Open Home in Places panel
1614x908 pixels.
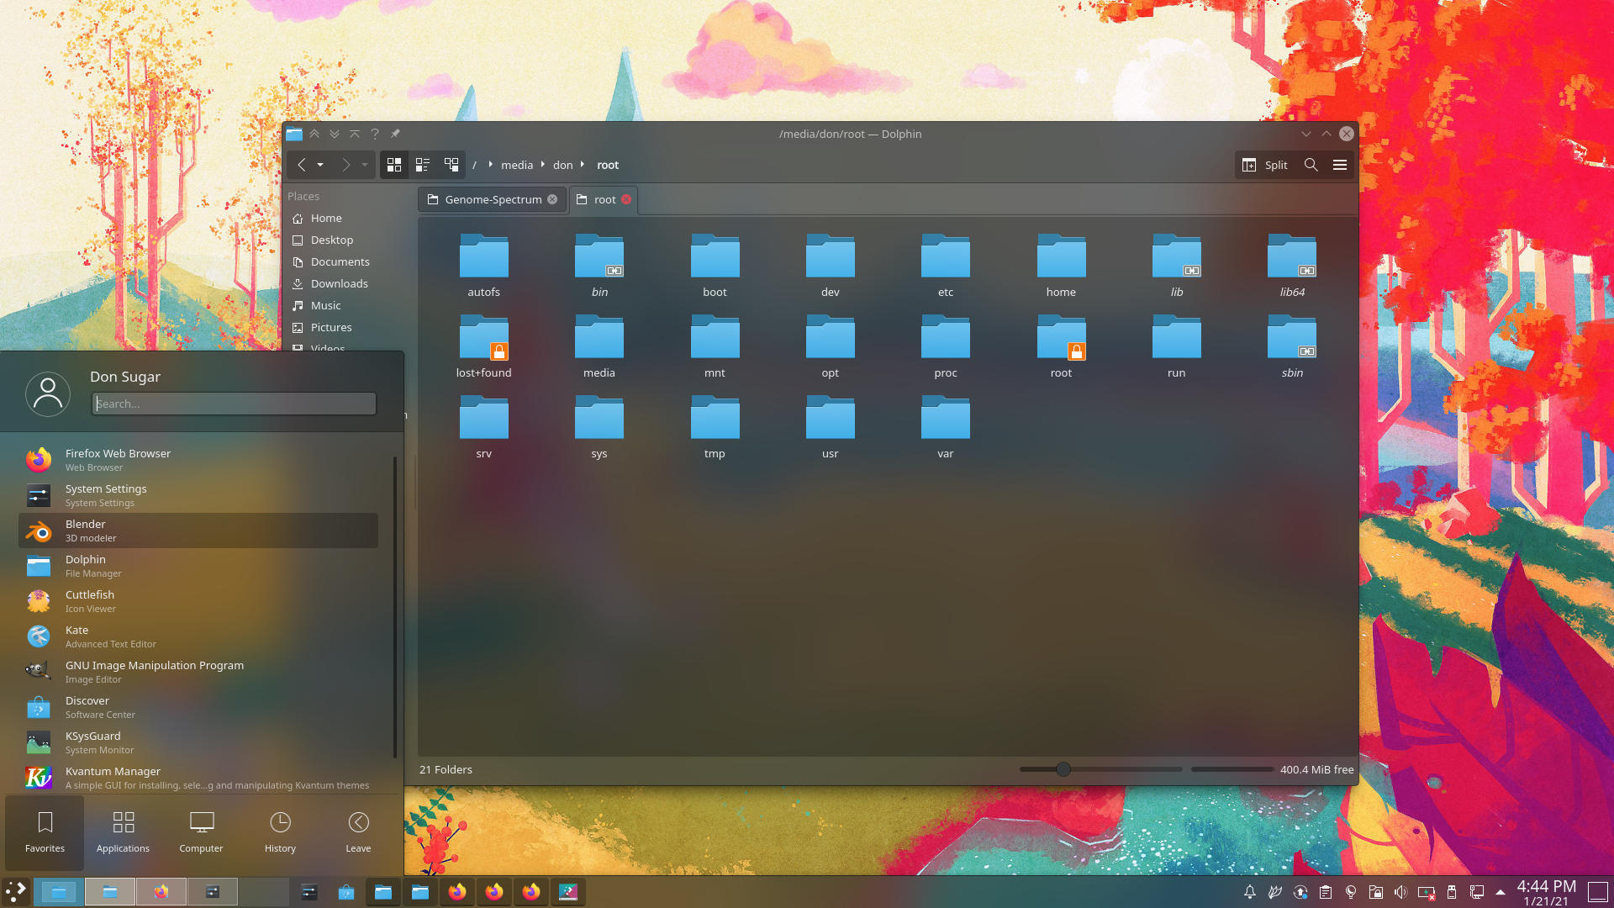326,218
